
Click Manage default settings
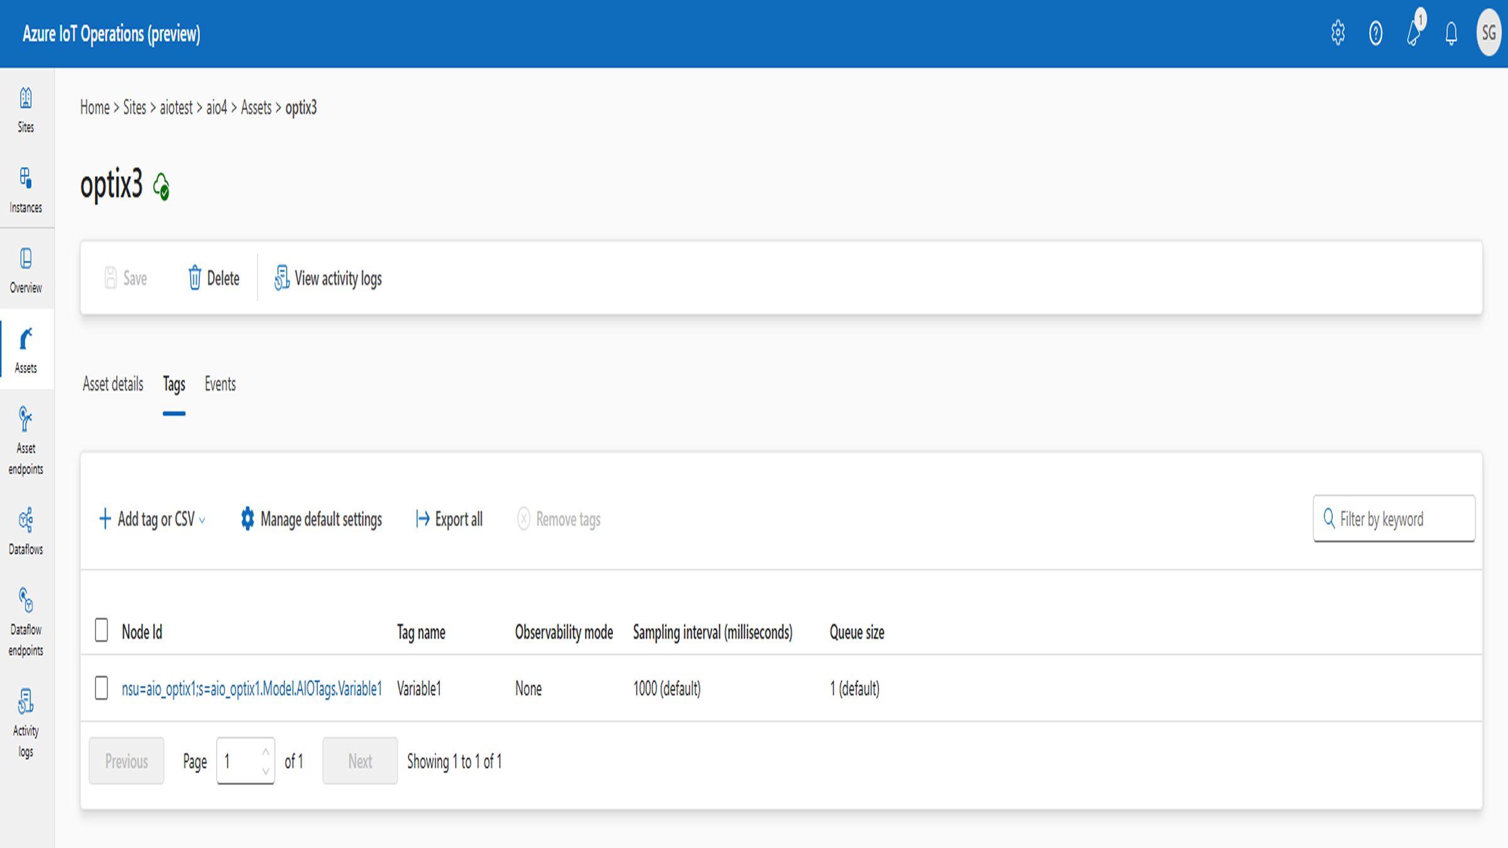tap(311, 519)
